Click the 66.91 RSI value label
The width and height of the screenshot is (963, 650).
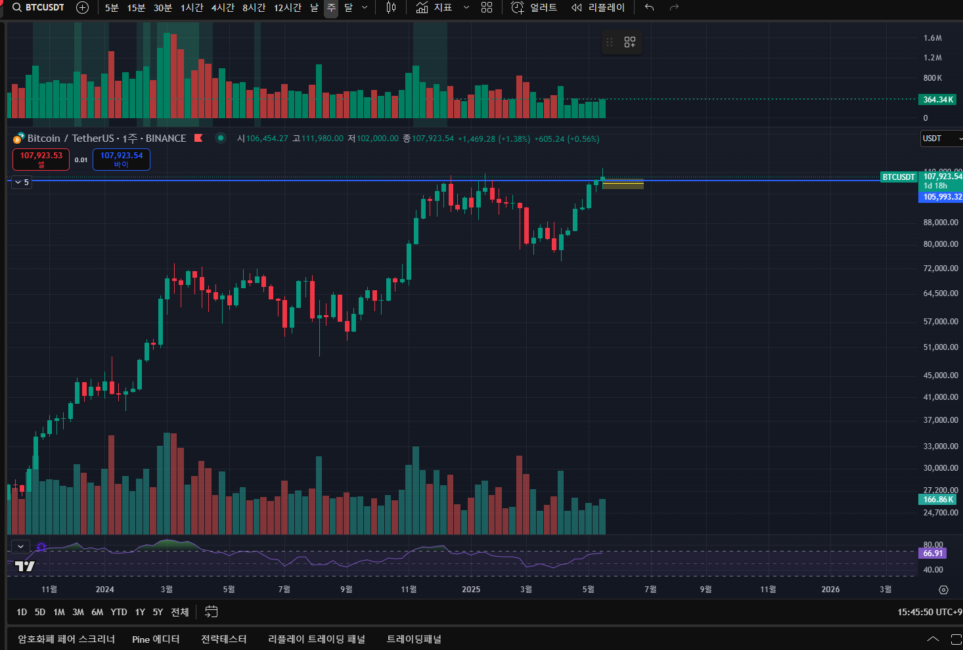click(x=933, y=553)
